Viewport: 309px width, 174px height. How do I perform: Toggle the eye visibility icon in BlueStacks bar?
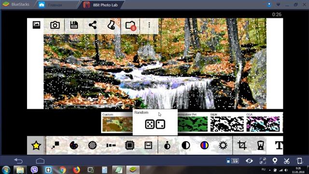tap(249, 161)
